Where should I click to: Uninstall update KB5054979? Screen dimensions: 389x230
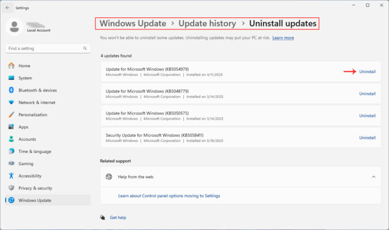367,71
